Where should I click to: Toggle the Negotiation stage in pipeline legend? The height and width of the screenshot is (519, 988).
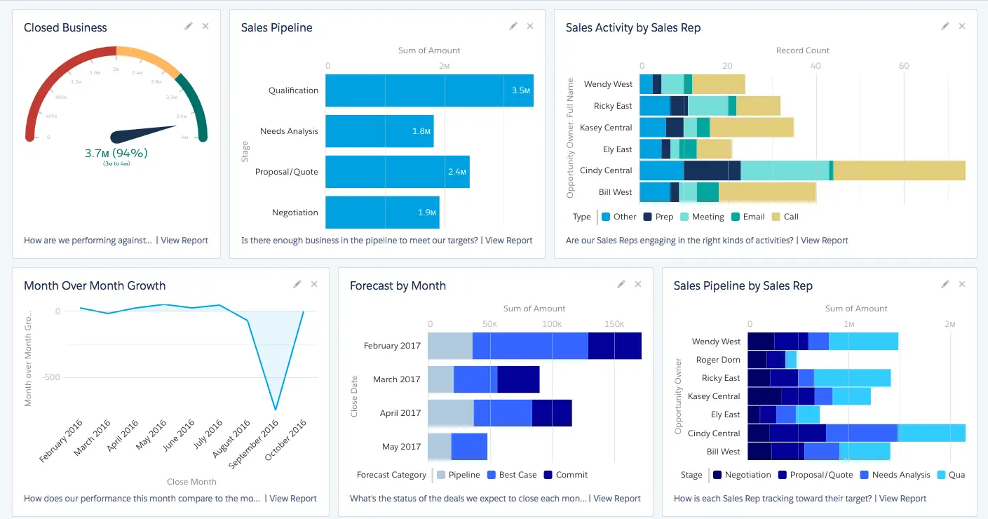click(742, 475)
